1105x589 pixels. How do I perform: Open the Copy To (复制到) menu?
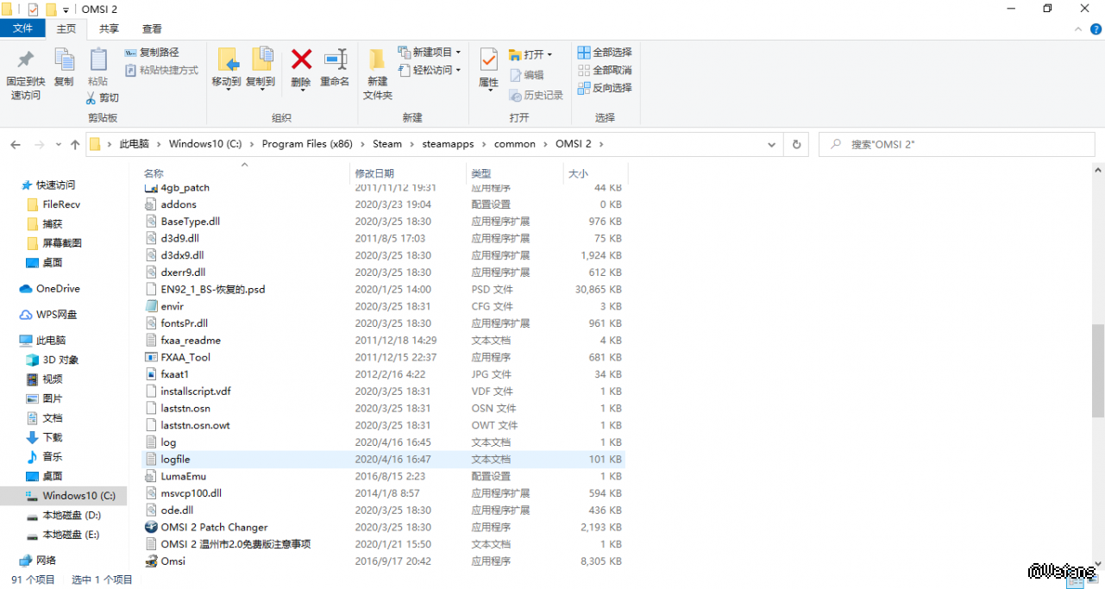tap(261, 69)
